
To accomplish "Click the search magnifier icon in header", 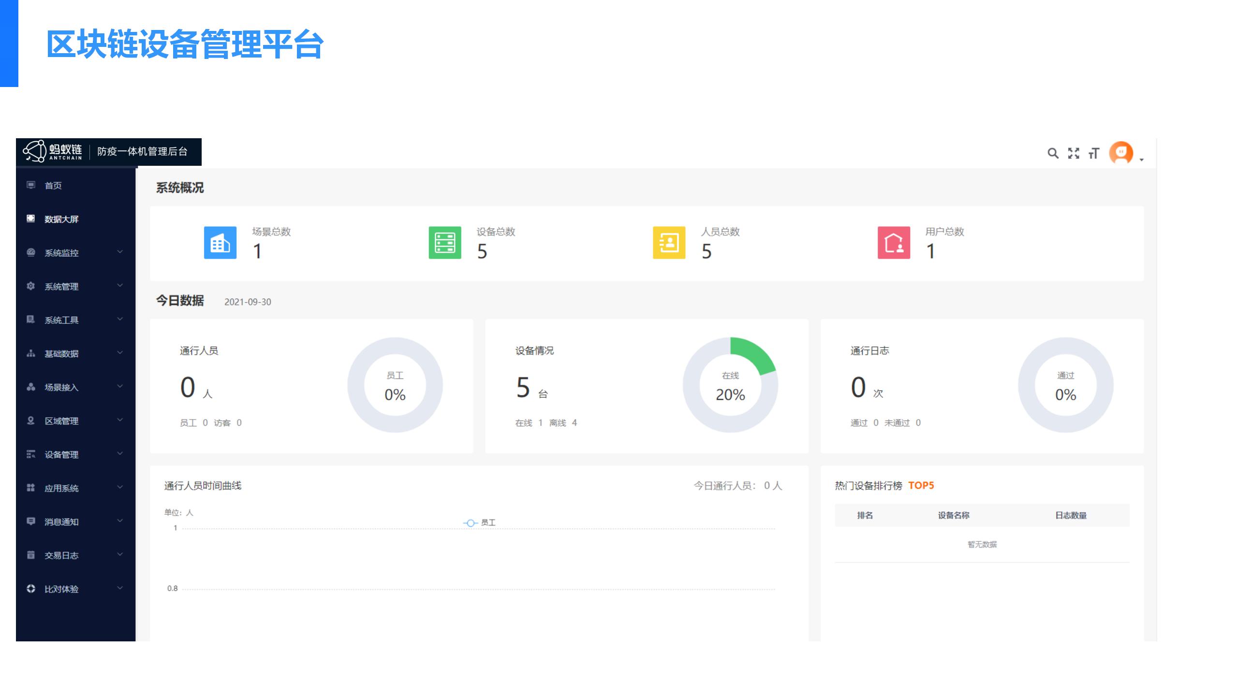I will pyautogui.click(x=1052, y=153).
